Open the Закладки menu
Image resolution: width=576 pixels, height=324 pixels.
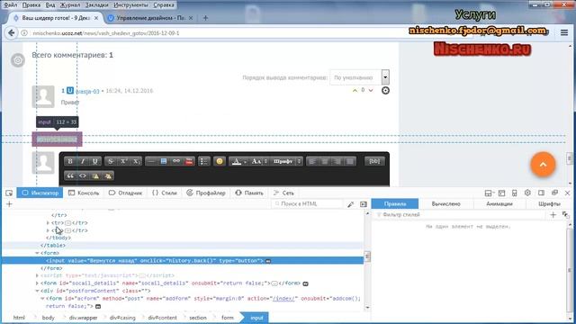click(96, 5)
